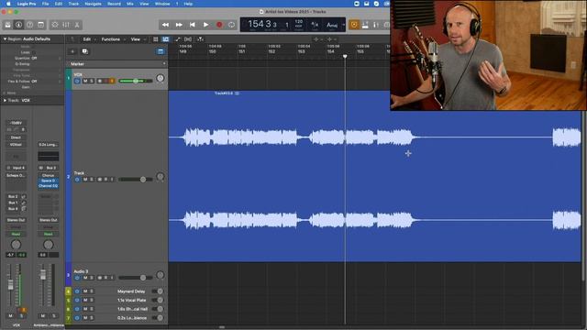Open the Channel EQ plugin slot
Image resolution: width=587 pixels, height=330 pixels.
click(x=48, y=186)
